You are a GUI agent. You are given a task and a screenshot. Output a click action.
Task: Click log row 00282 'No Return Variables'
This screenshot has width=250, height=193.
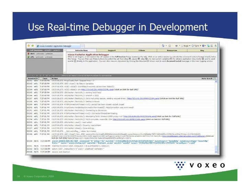click(121, 84)
